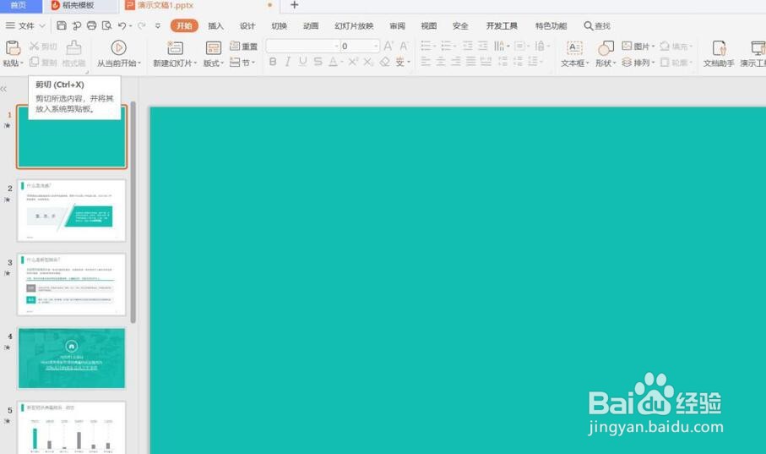Click the Clear Formatting eraser icon
This screenshot has width=766, height=454.
point(385,62)
